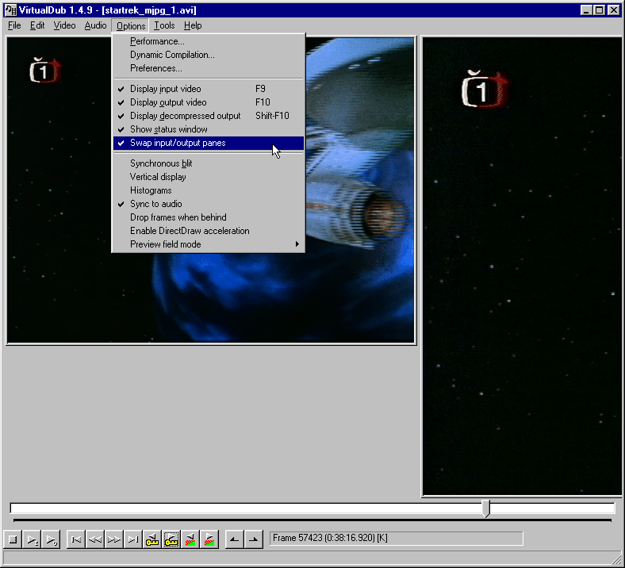
Task: Enable Synchronous blit option
Action: 209,163
